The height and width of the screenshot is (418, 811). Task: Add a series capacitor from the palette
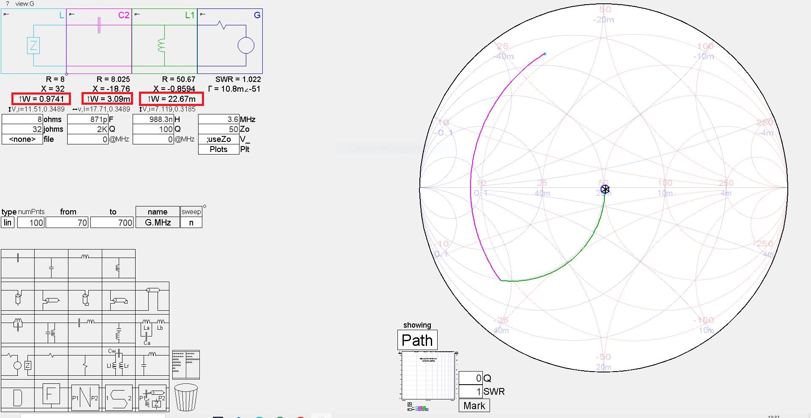(18, 264)
